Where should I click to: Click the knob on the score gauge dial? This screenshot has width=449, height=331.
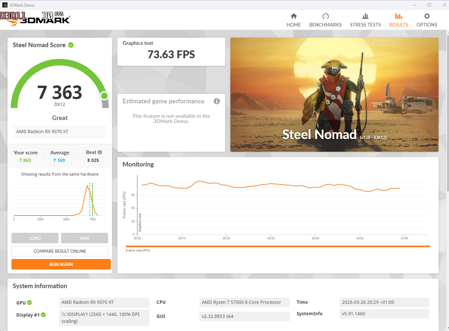click(104, 95)
